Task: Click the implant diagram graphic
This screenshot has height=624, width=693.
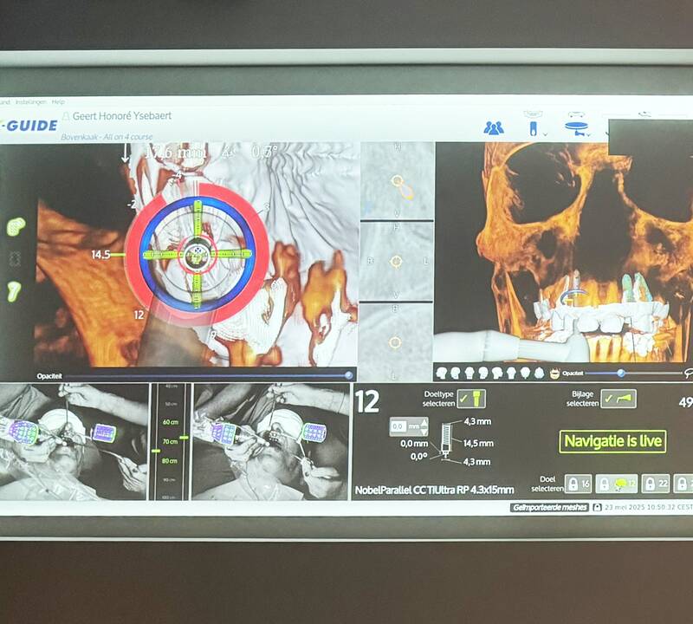Action: pyautogui.click(x=446, y=441)
